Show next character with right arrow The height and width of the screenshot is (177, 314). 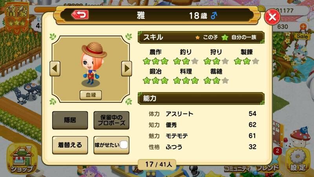126,68
